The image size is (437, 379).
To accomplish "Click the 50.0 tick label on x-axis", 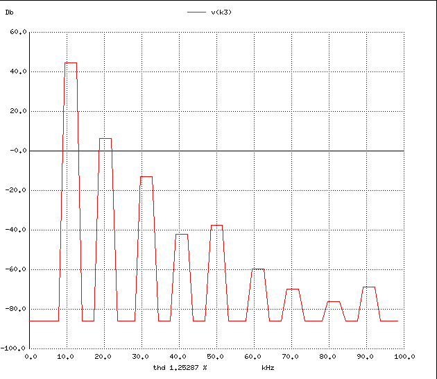I will pyautogui.click(x=216, y=356).
